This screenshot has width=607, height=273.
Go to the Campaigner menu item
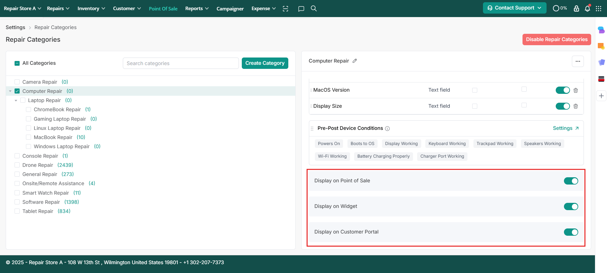coord(230,9)
